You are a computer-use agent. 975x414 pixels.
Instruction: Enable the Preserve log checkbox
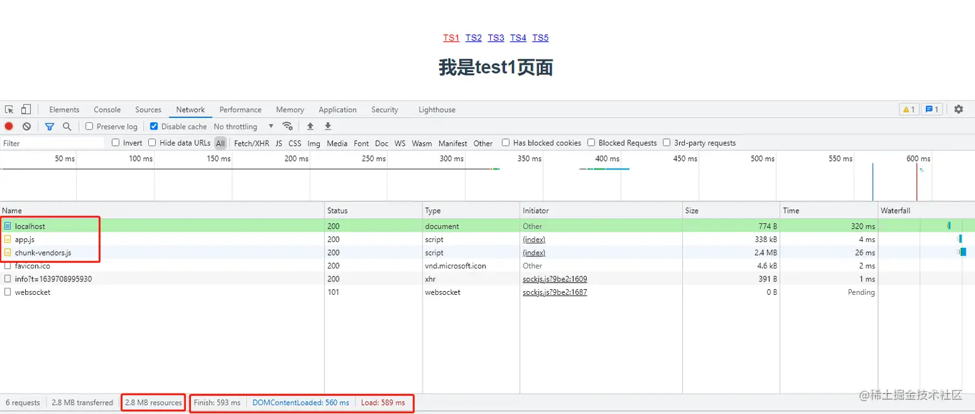click(x=89, y=126)
